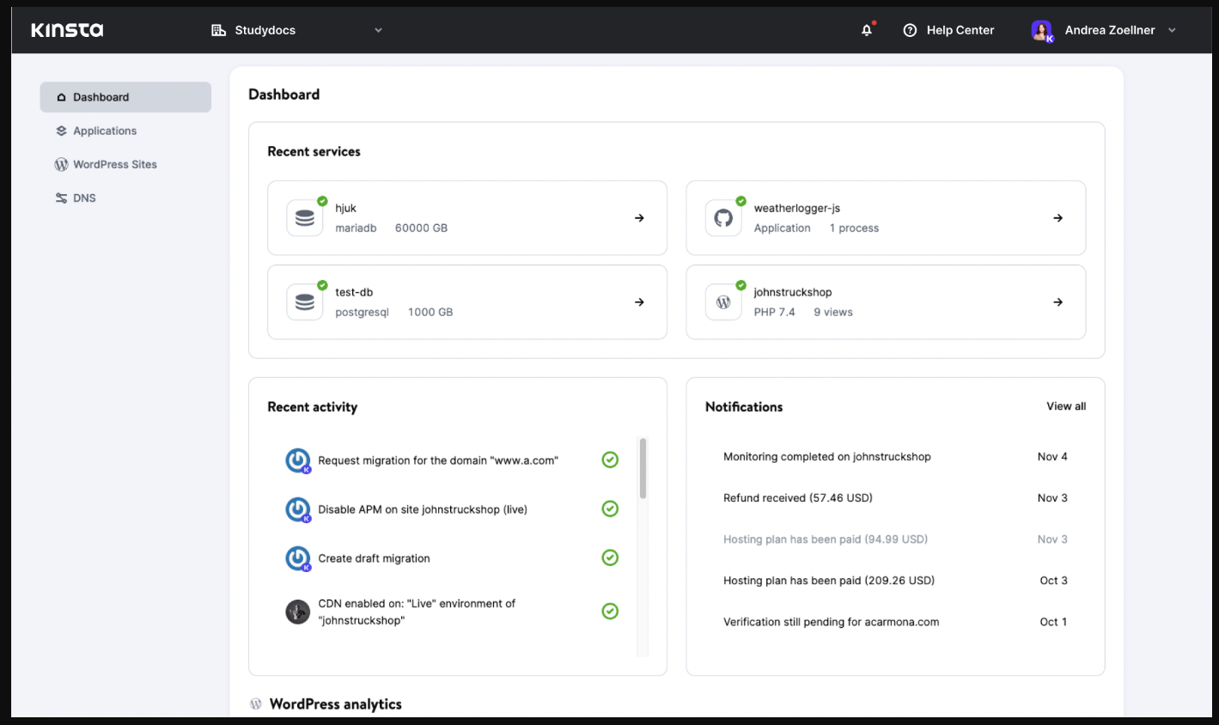
Task: Click the hjuk database icon
Action: click(x=305, y=218)
